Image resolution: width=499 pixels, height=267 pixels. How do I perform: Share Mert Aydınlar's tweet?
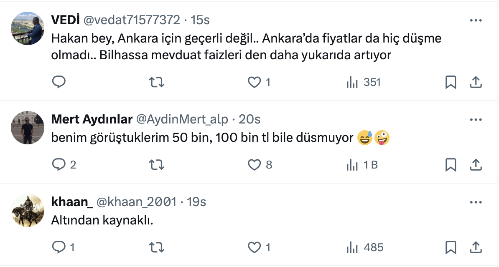click(x=476, y=165)
